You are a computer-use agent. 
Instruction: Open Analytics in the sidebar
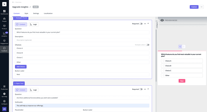point(4,34)
